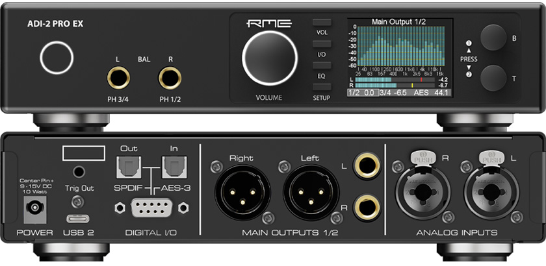Screen dimensions: 546x266
Task: Click the Right XLR main output
Action: pyautogui.click(x=242, y=192)
